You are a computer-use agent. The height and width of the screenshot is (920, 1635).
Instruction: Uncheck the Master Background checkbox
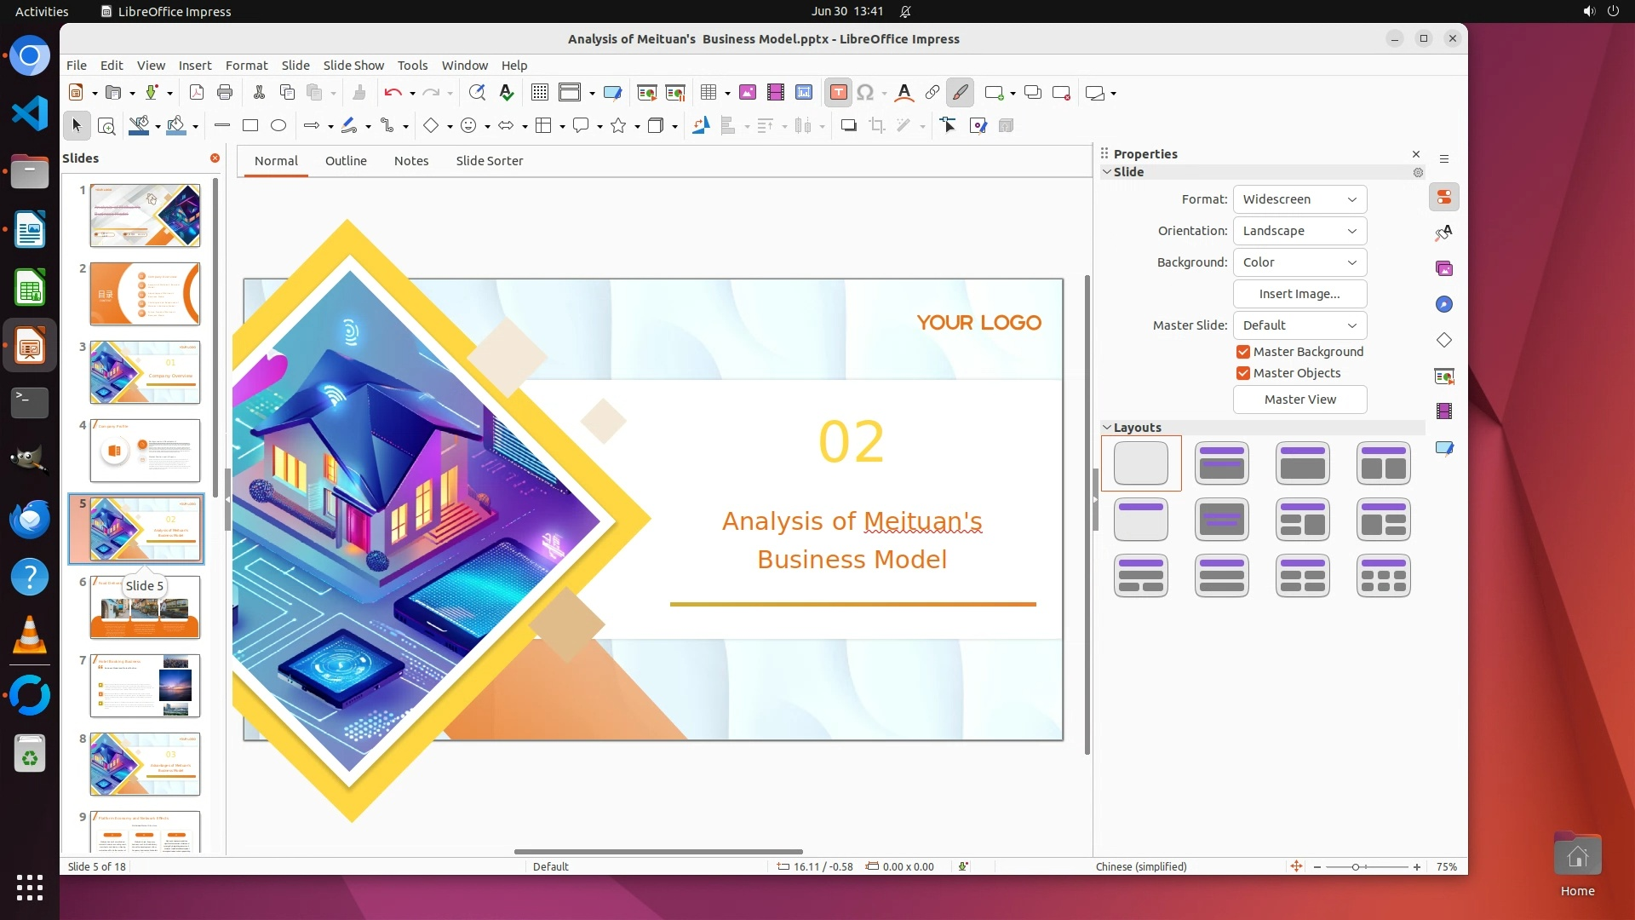[x=1243, y=352]
